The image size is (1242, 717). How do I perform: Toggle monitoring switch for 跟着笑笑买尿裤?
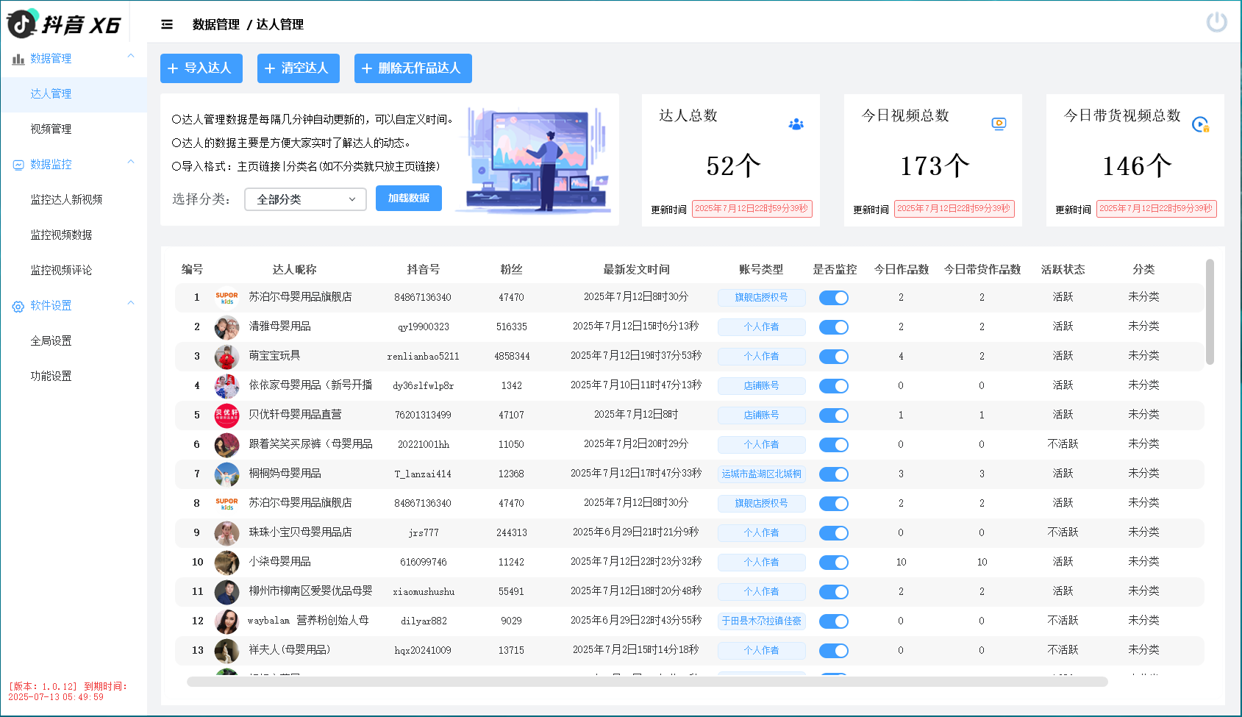click(x=834, y=445)
